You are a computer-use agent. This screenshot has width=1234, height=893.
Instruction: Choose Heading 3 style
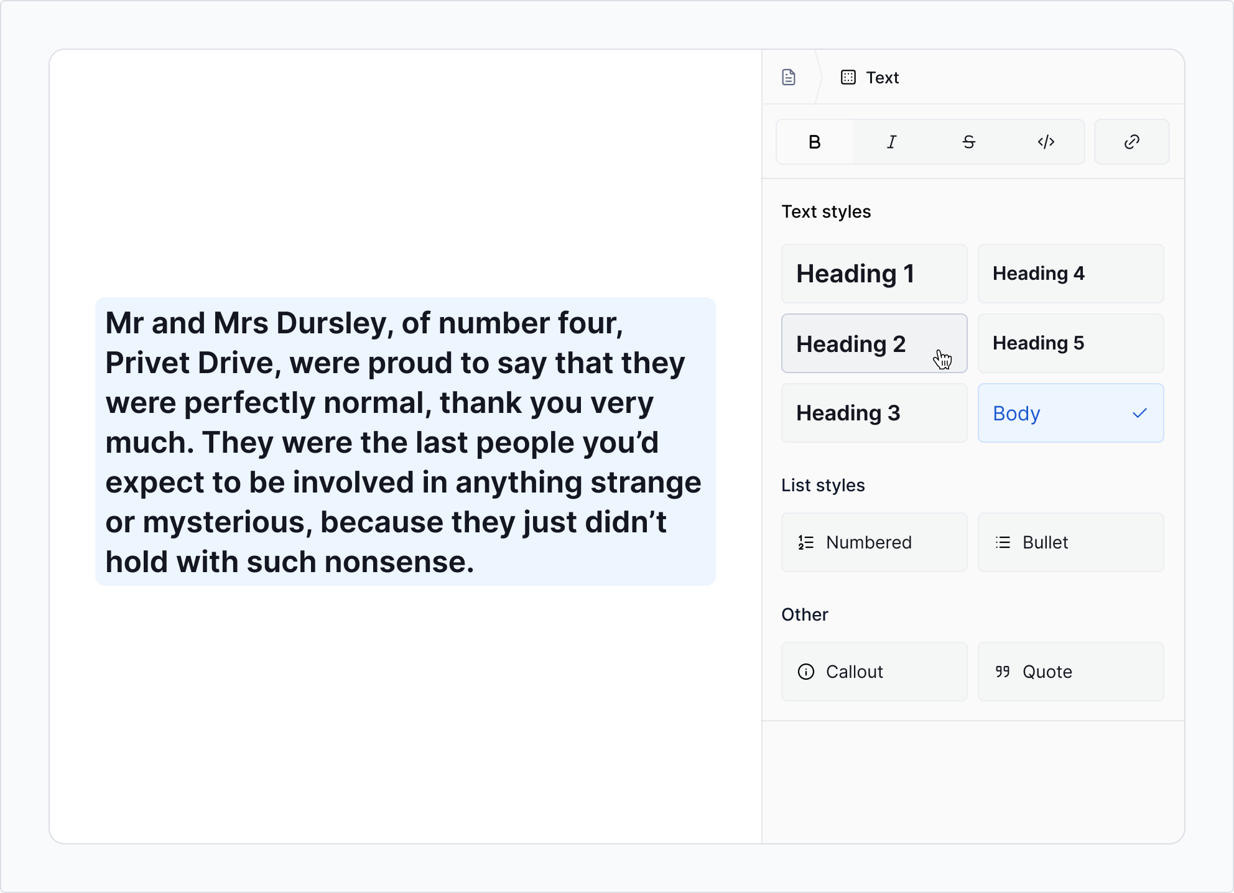(873, 413)
